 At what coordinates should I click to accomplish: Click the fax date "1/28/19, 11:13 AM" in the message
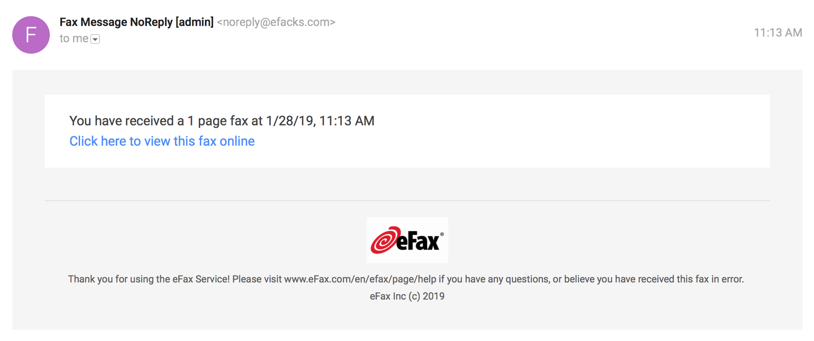[320, 121]
